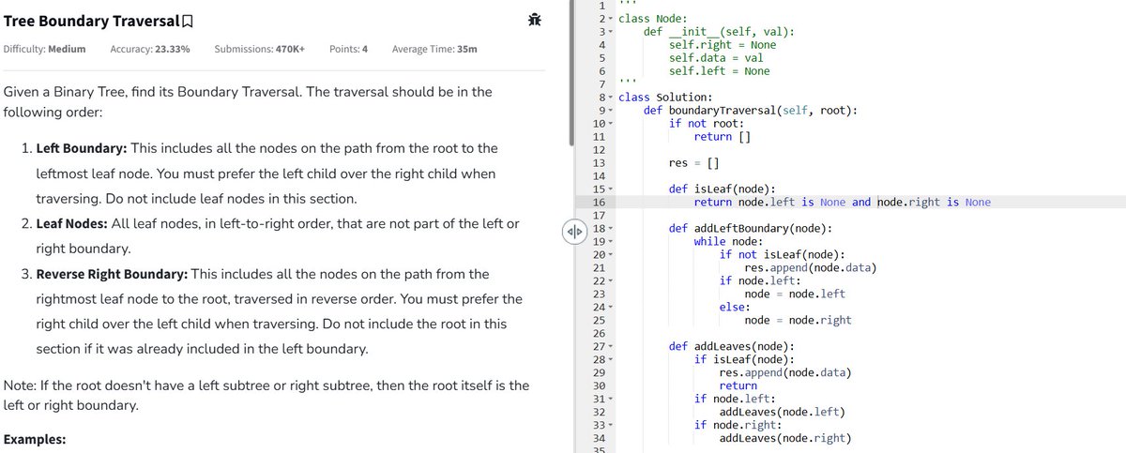1126x453 pixels.
Task: Click the 'self.right = None' code line
Action: coord(723,45)
